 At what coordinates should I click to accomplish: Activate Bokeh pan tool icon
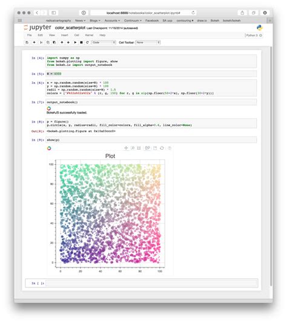126,148
